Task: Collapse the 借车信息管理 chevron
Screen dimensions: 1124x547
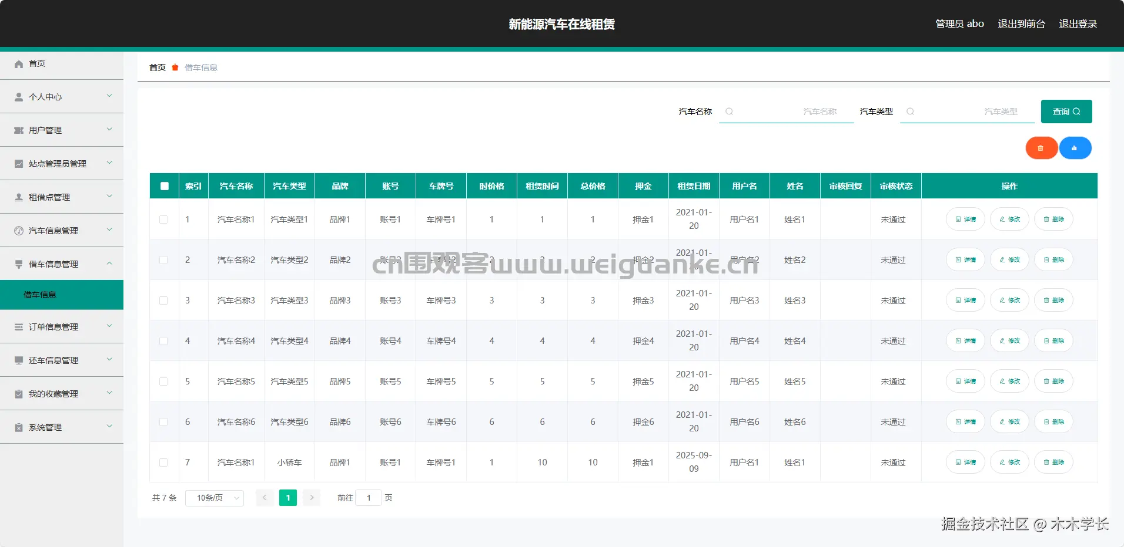Action: coord(109,263)
